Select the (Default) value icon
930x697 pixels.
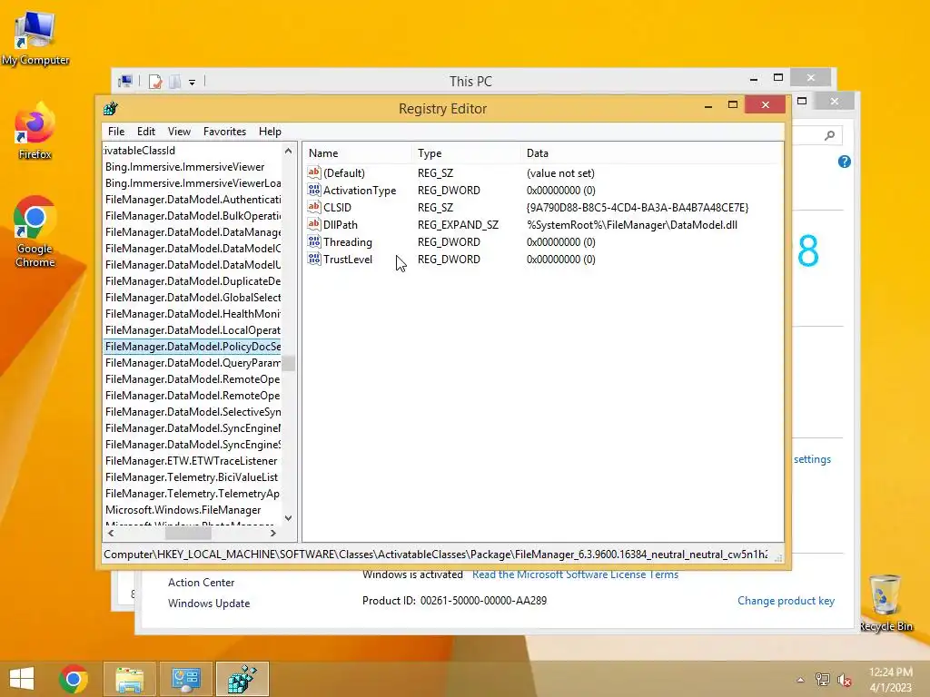click(x=313, y=172)
